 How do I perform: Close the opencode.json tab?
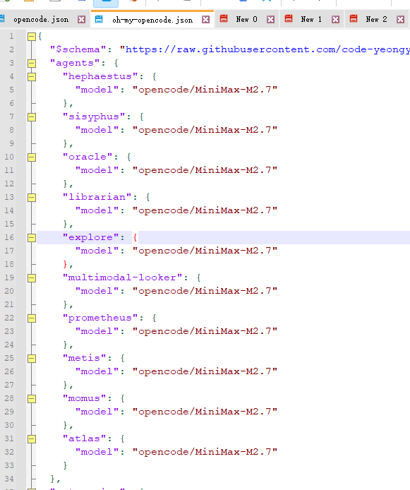point(81,20)
